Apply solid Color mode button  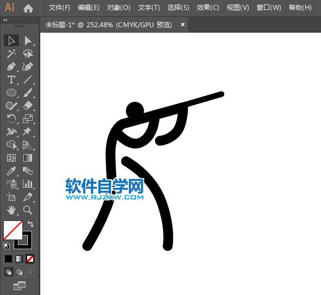pos(8,259)
